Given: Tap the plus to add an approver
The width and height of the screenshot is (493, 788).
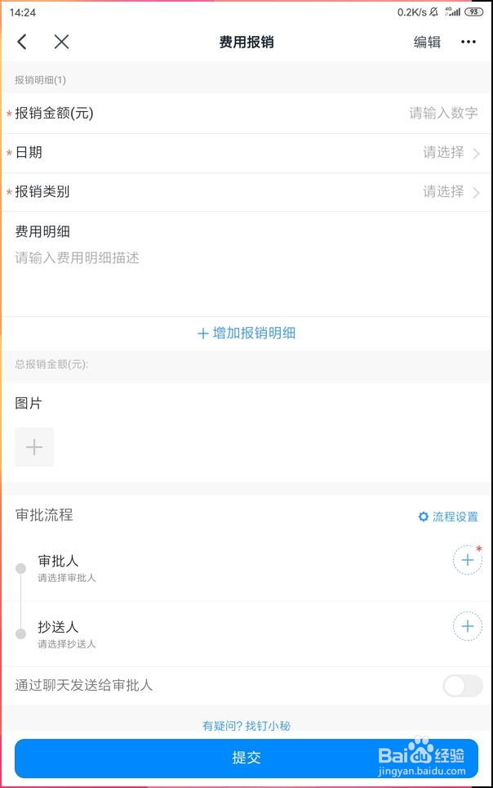Looking at the screenshot, I should point(467,560).
